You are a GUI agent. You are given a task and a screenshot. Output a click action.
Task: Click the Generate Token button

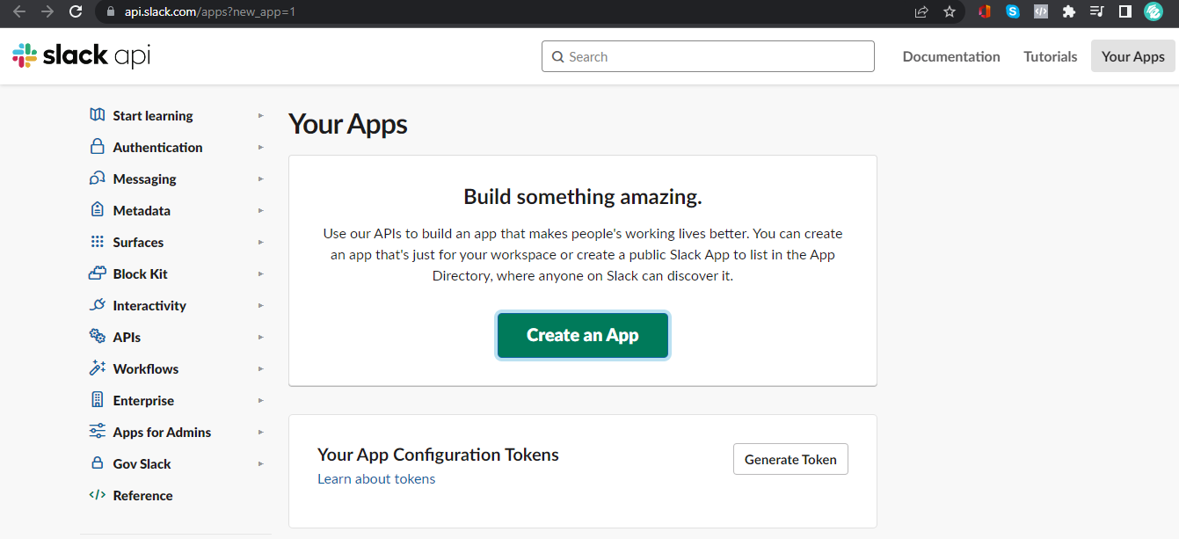(x=790, y=459)
